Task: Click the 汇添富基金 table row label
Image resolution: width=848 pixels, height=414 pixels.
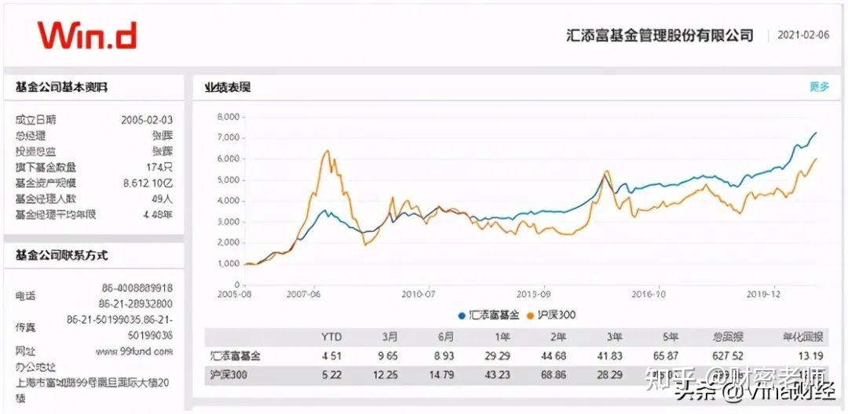Action: coord(235,356)
